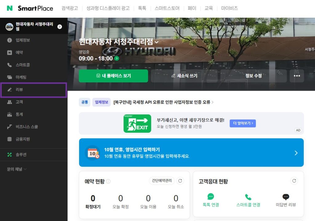
Task: Open 미답변 리뷰 speech bubble icon
Action: 286,197
